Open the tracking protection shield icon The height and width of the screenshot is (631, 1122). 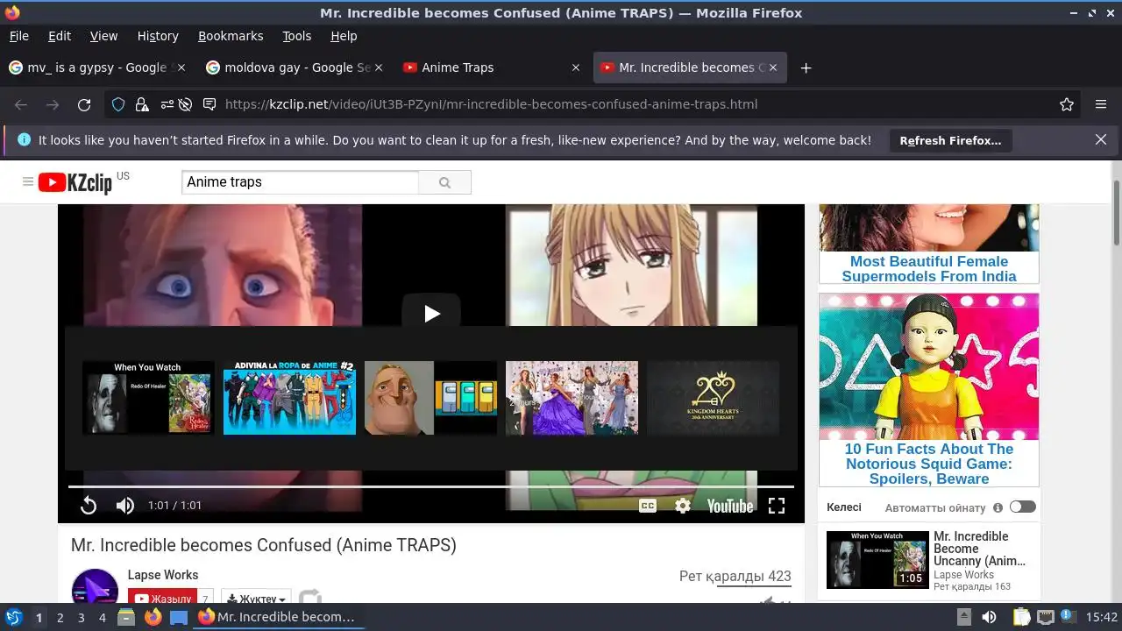click(x=118, y=104)
